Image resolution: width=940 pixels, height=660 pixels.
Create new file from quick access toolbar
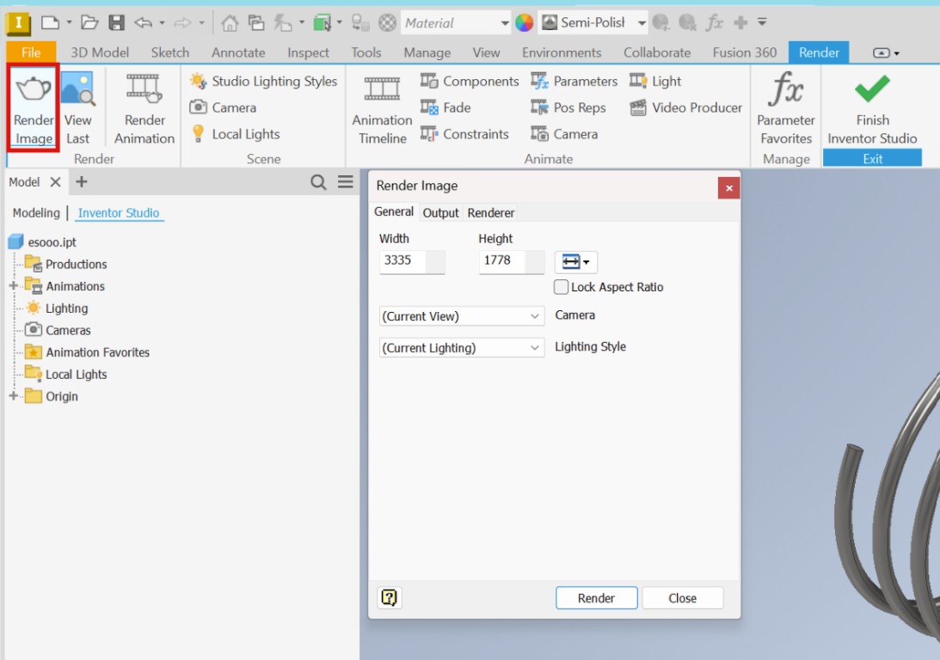coord(50,22)
